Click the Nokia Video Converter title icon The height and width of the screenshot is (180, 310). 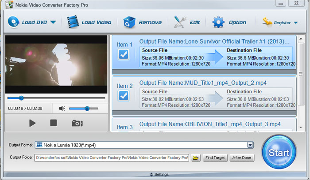click(9, 5)
